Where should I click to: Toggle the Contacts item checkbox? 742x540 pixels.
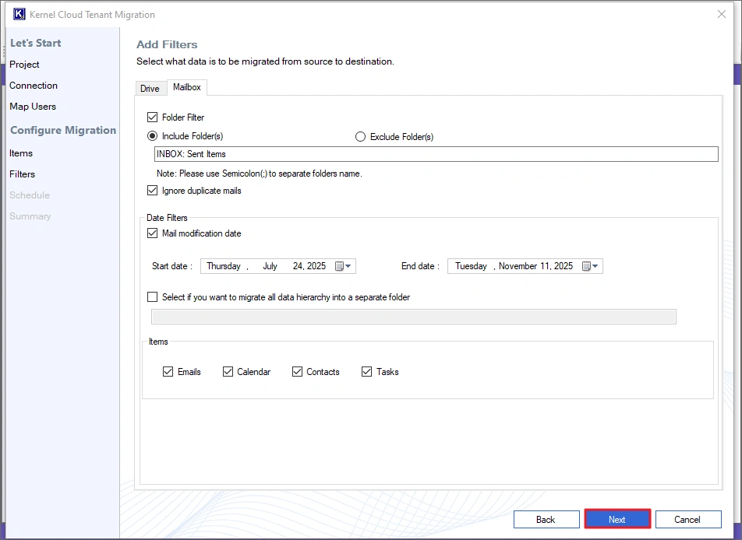pyautogui.click(x=297, y=372)
